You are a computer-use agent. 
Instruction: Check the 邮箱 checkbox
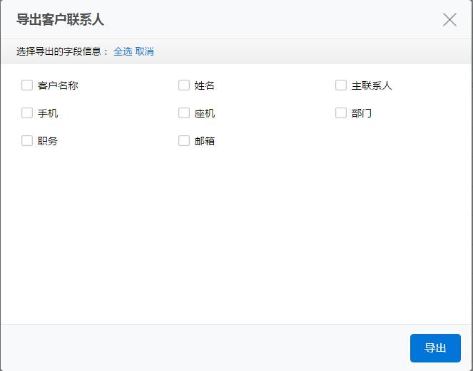pyautogui.click(x=184, y=141)
